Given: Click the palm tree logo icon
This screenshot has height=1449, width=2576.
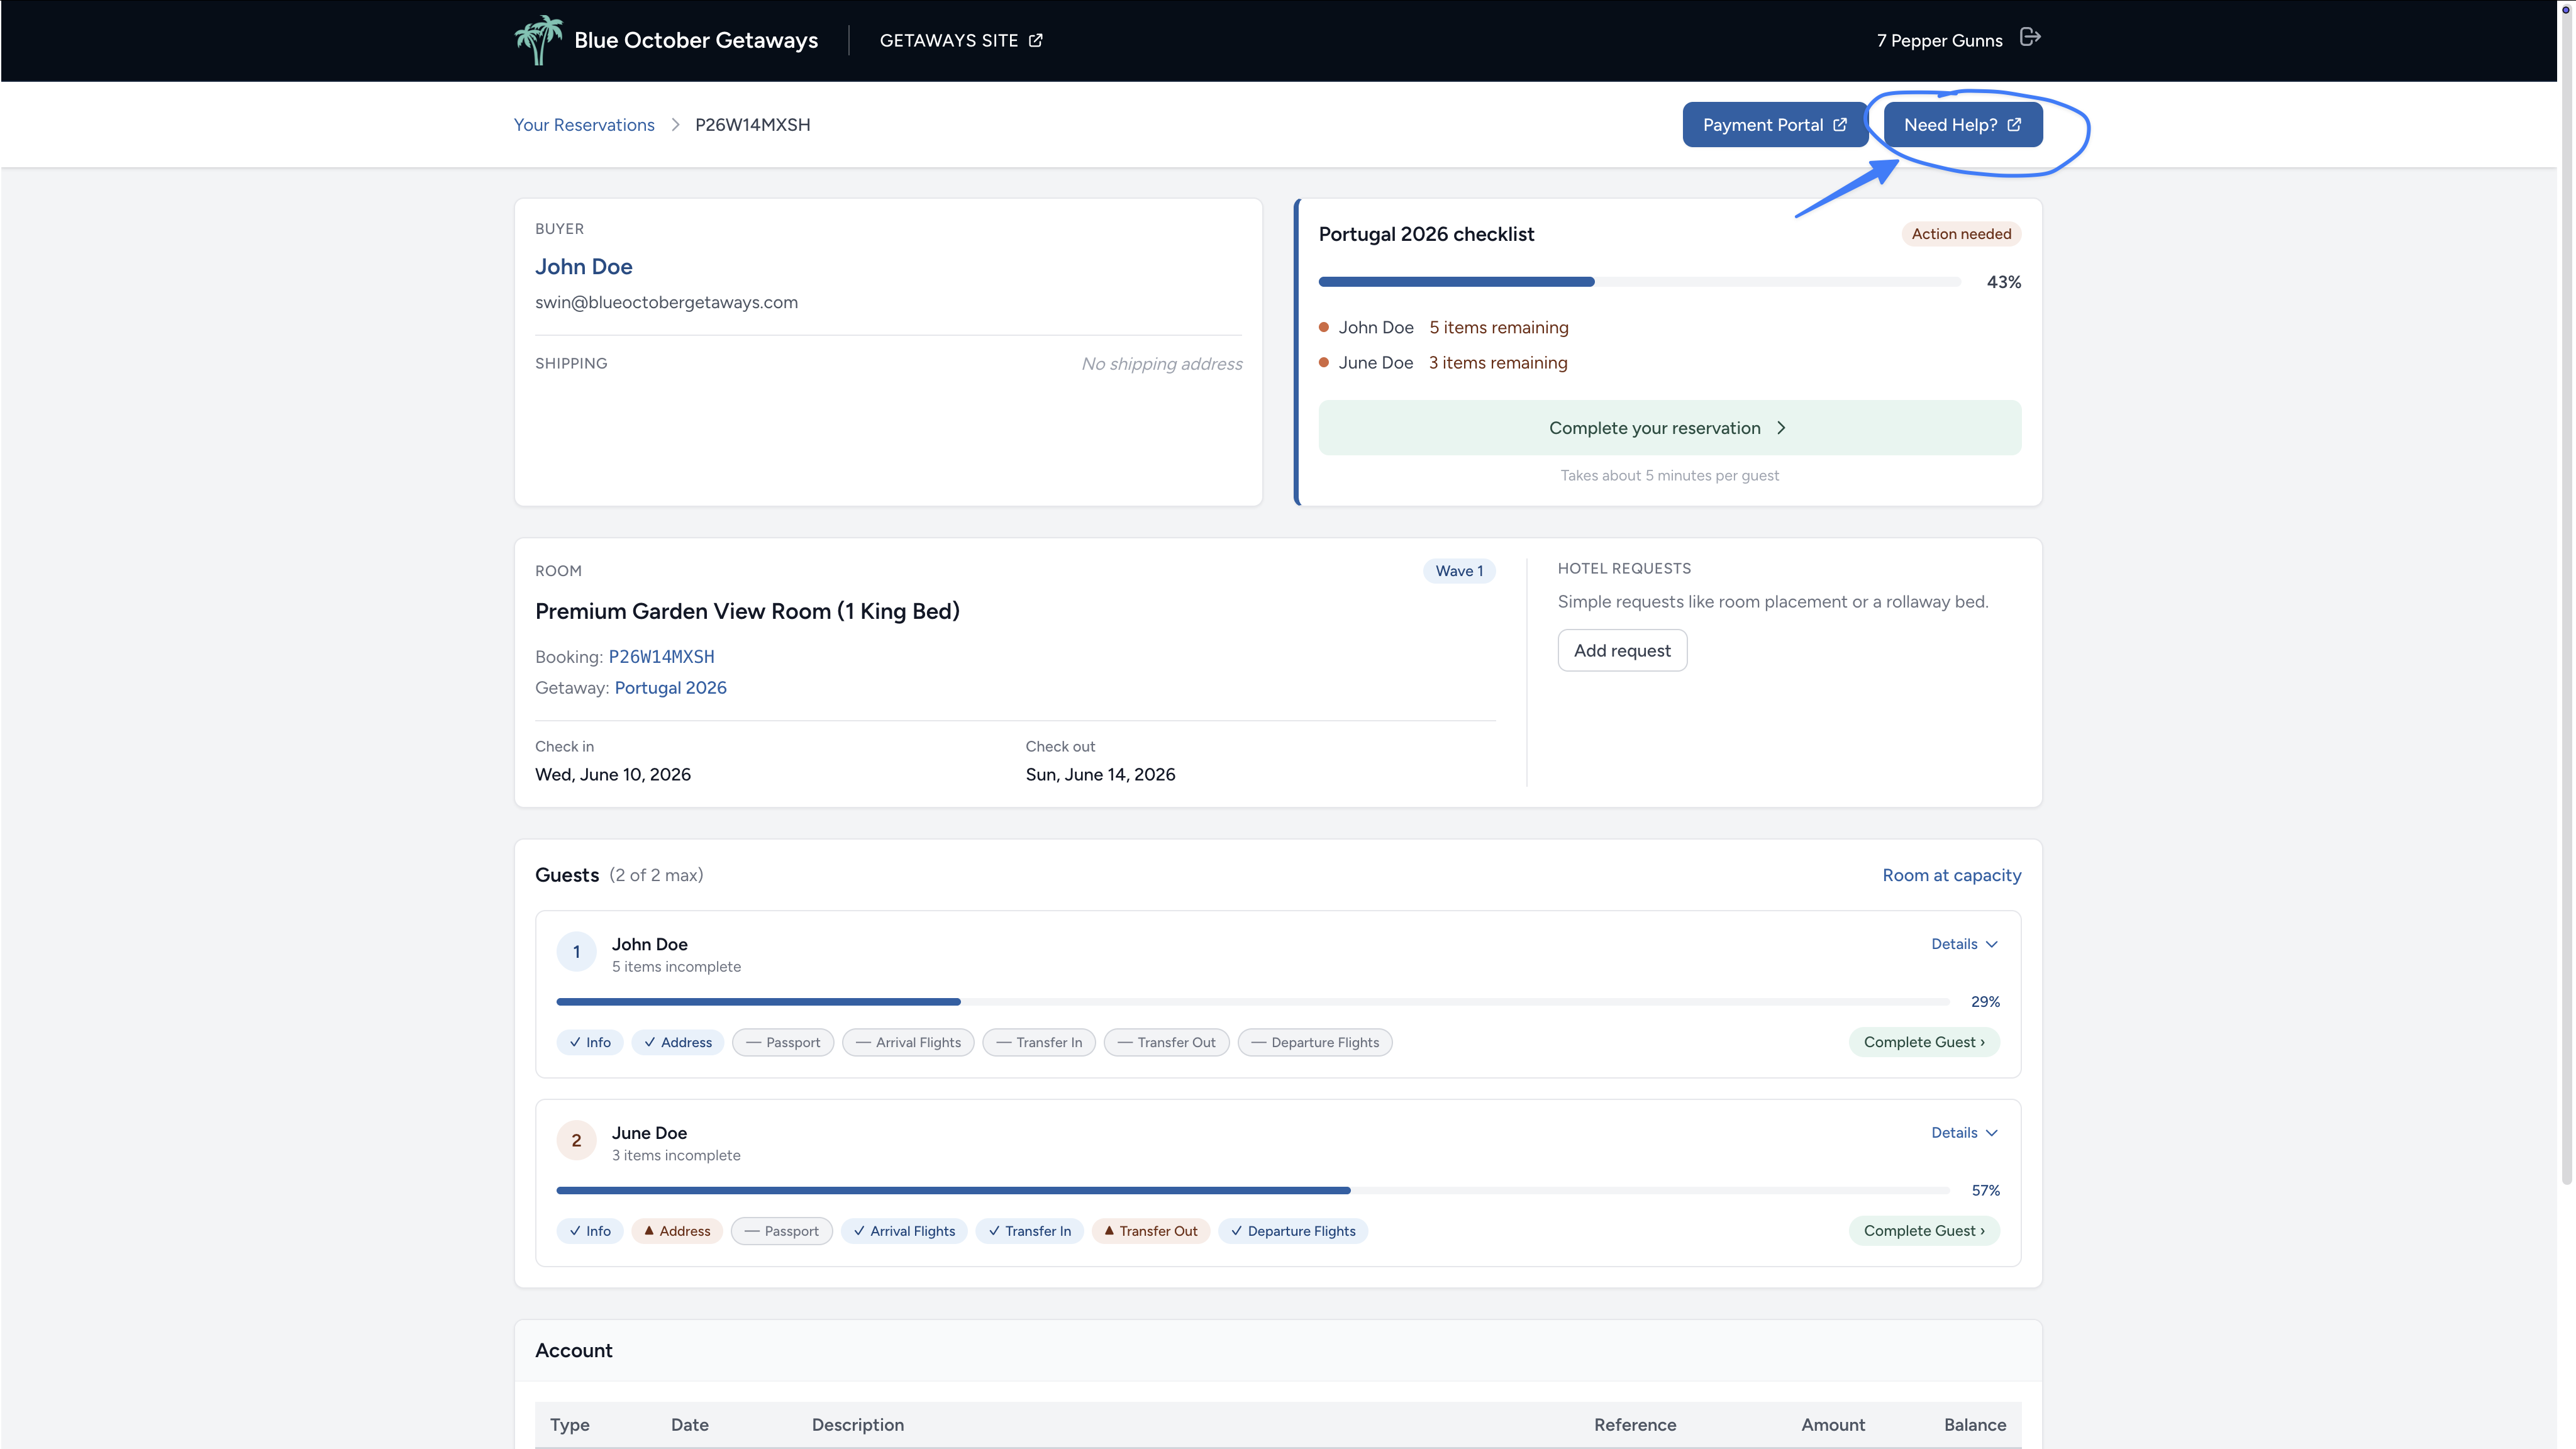Looking at the screenshot, I should [538, 40].
